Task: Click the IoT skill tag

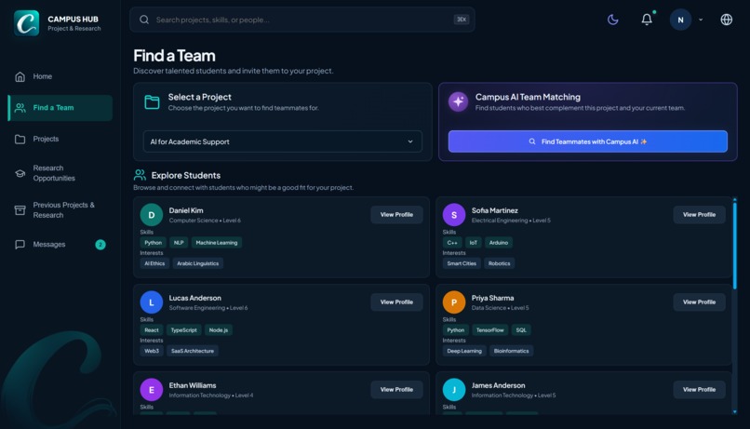Action: click(473, 243)
